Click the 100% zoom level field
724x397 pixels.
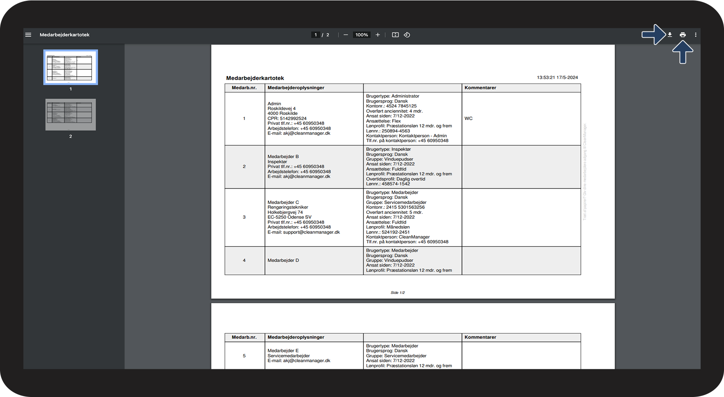pos(361,35)
